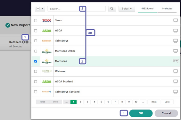Tick the Waitrose checkbox
181x120 pixels.
tap(36, 72)
